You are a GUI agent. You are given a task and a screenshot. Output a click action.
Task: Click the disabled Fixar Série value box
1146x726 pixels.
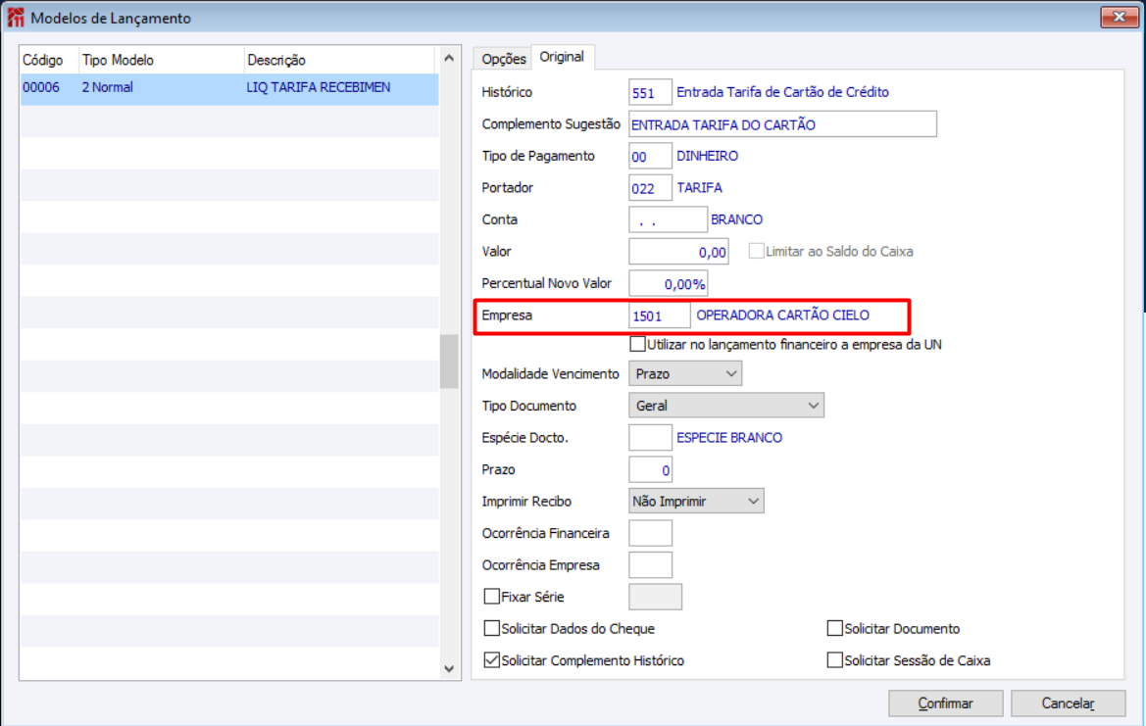click(x=655, y=597)
